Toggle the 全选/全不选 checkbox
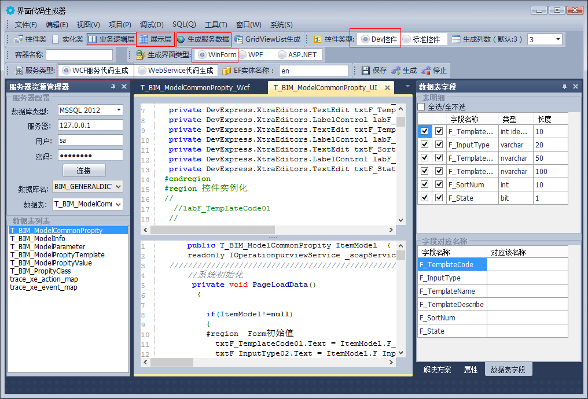588x399 pixels. (x=421, y=107)
